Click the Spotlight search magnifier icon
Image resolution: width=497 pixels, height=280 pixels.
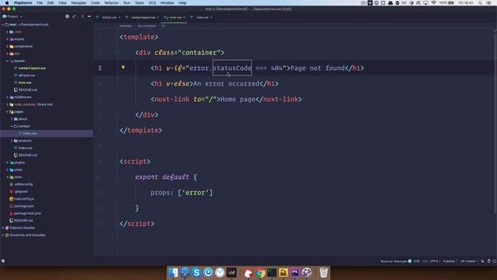coord(480,3)
